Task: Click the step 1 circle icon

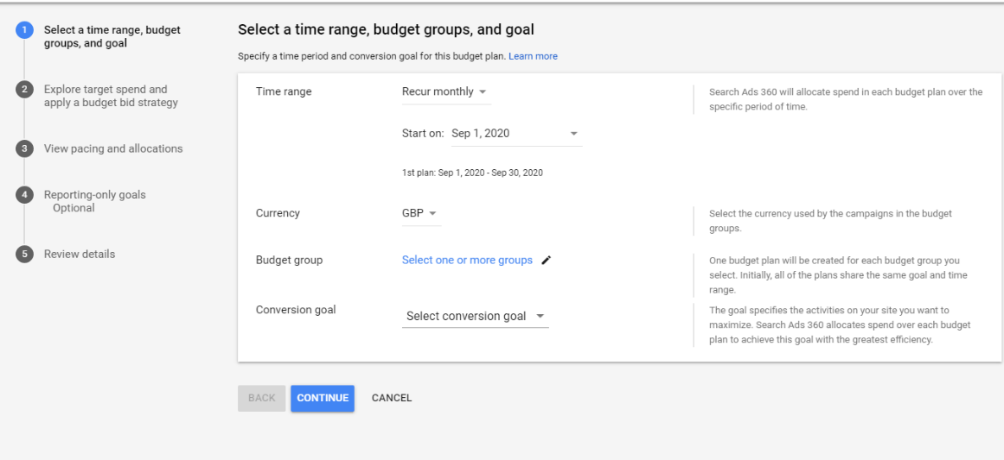Action: 24,30
